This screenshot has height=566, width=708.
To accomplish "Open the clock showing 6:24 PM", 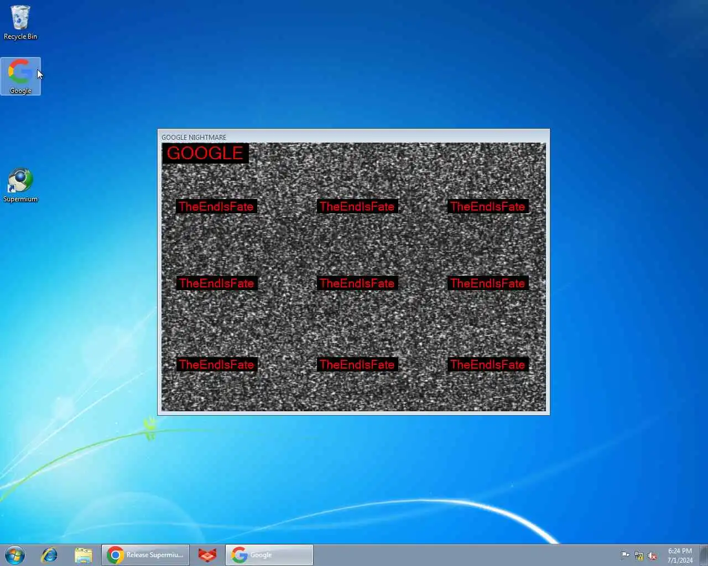I will (680, 555).
